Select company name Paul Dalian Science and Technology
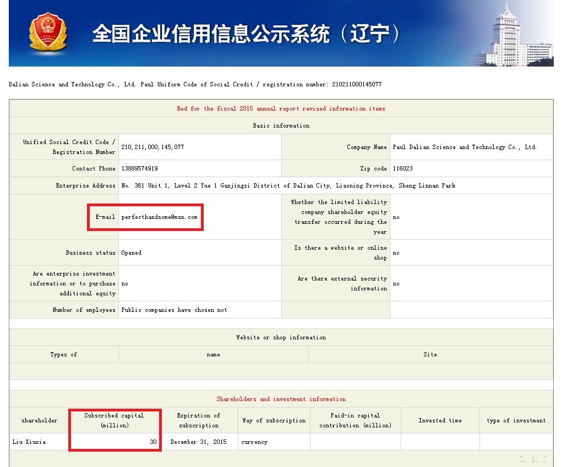This screenshot has height=467, width=561. [465, 147]
